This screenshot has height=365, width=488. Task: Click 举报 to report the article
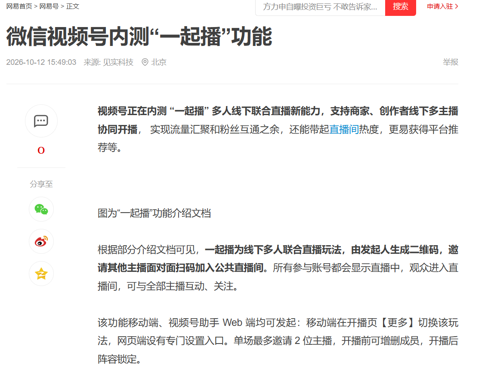(450, 62)
